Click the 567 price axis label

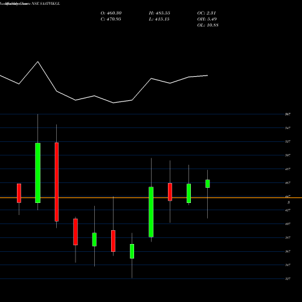(x=288, y=114)
